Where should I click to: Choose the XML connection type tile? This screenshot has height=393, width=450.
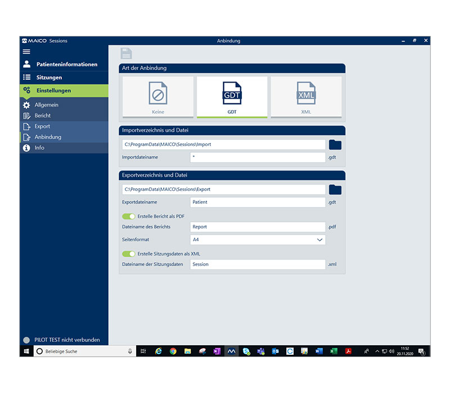click(305, 97)
